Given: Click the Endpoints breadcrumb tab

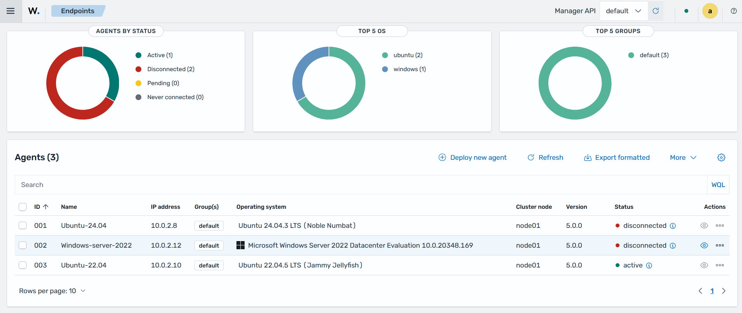Looking at the screenshot, I should (x=78, y=11).
